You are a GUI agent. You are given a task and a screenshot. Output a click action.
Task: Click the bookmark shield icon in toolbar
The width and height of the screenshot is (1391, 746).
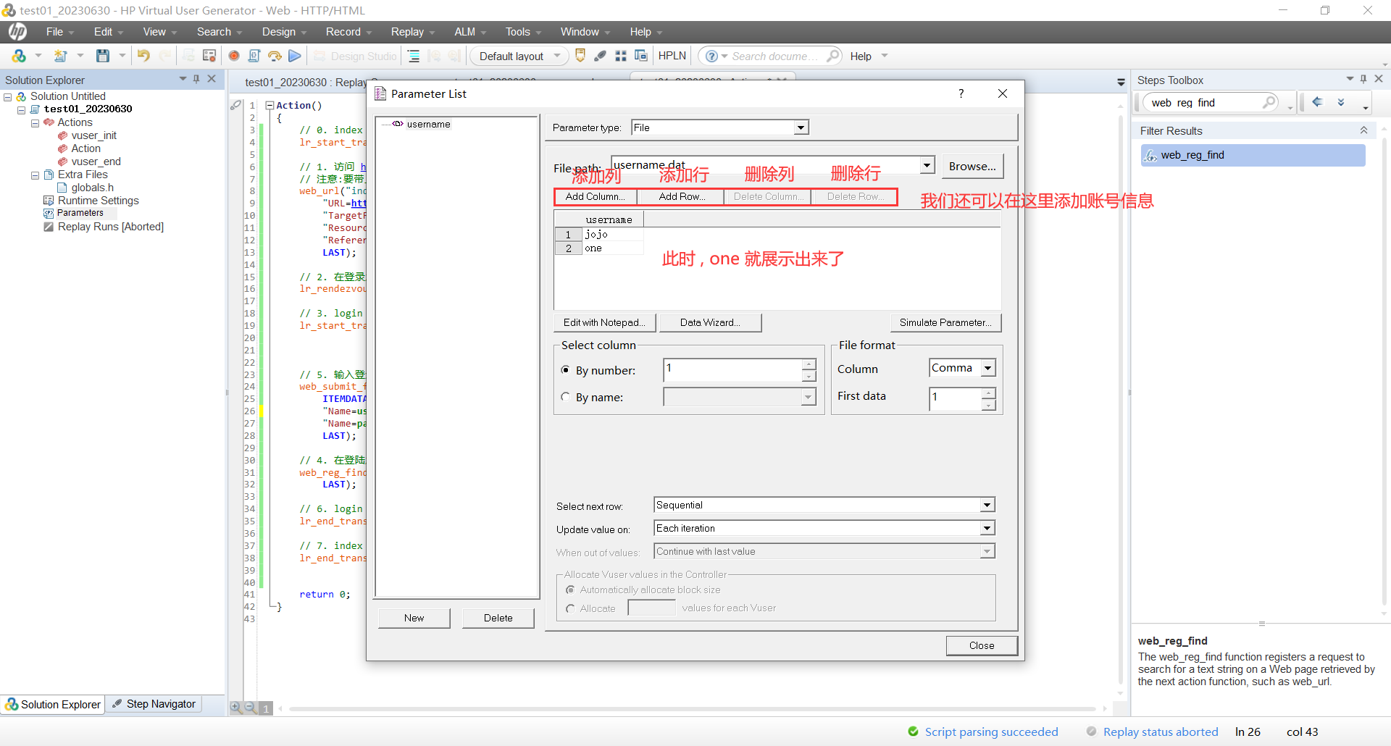[580, 56]
